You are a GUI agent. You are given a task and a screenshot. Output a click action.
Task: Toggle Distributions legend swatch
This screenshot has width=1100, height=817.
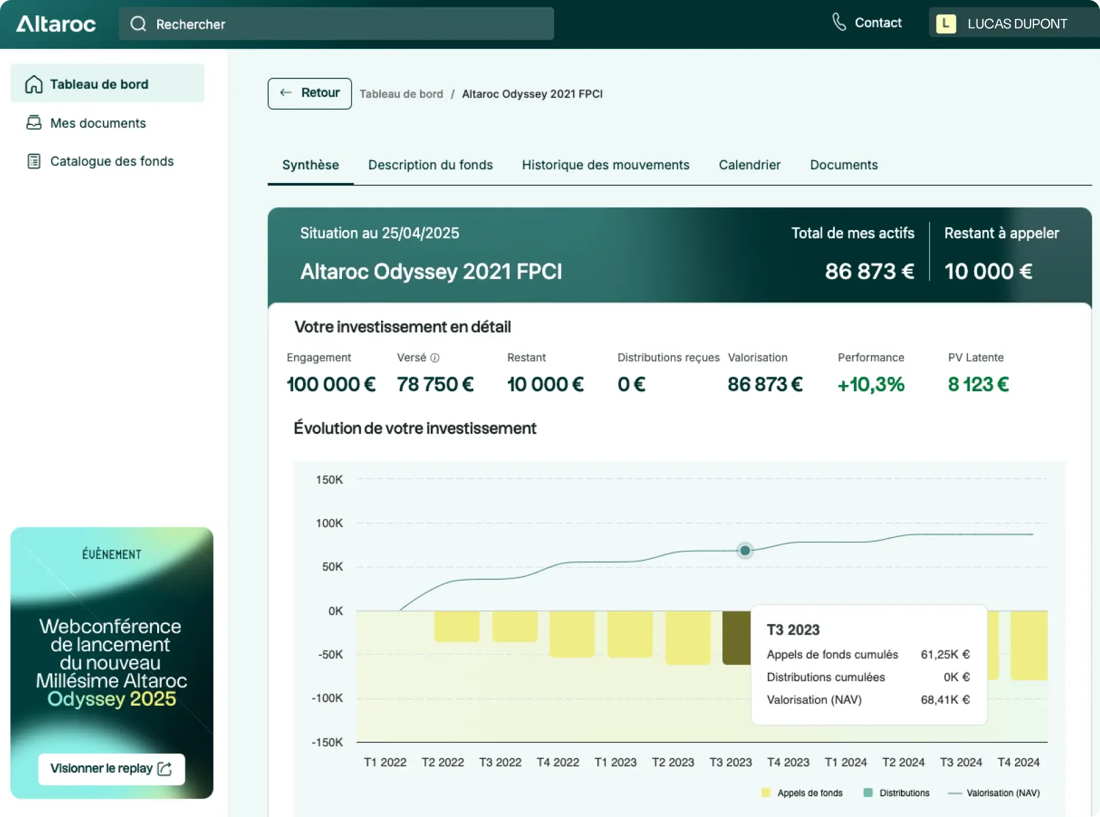pos(868,793)
